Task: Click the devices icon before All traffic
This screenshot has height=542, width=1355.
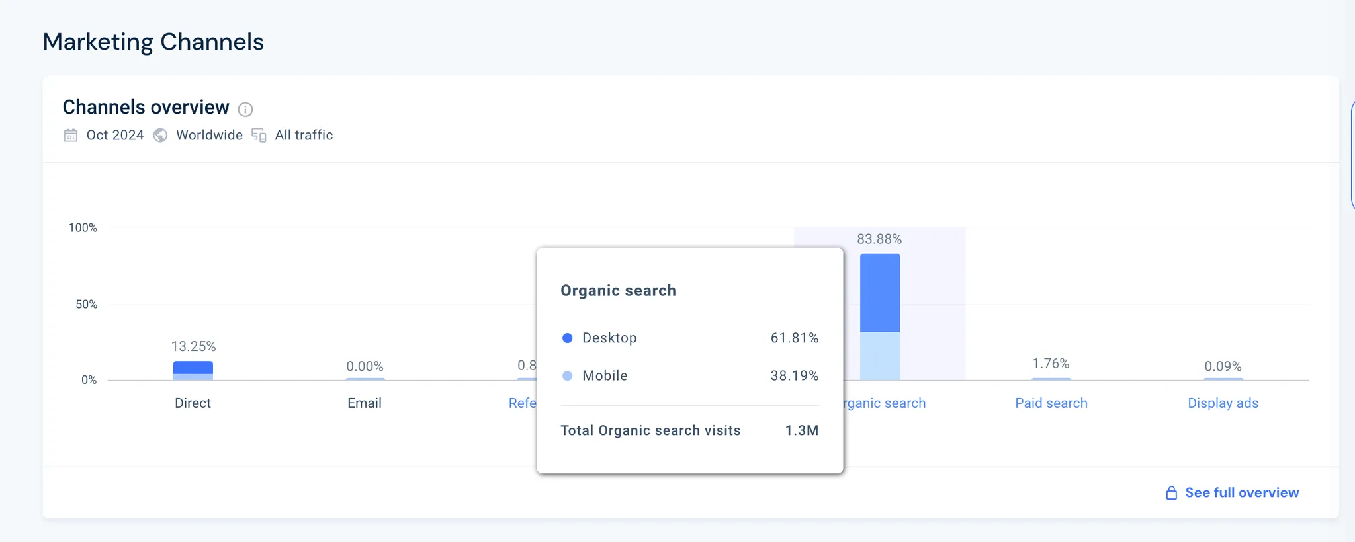Action: 259,135
